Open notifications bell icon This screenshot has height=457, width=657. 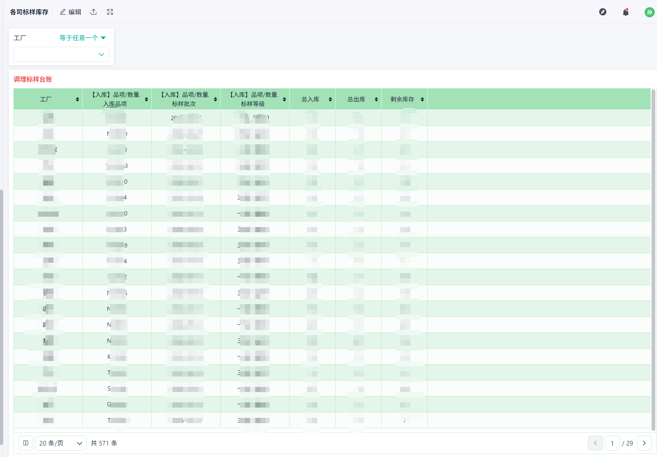[x=626, y=12]
